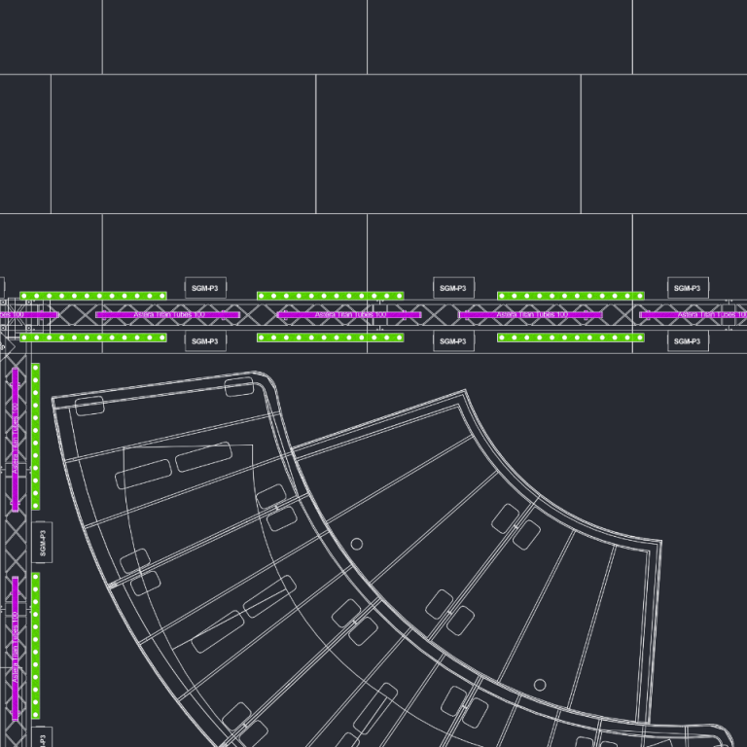Click the lower vertical magenta Astera tube

(16, 647)
